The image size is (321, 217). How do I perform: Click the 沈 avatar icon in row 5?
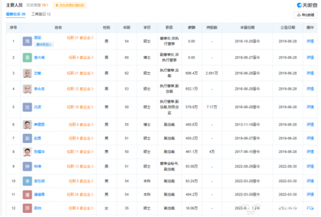(x=27, y=107)
